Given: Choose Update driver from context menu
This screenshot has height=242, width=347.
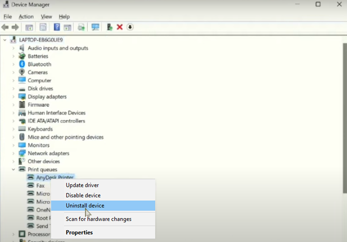Looking at the screenshot, I should tap(103, 185).
